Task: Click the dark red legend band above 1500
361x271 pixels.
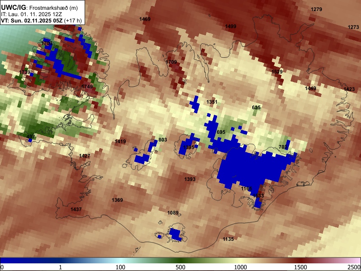Action: pos(301,261)
